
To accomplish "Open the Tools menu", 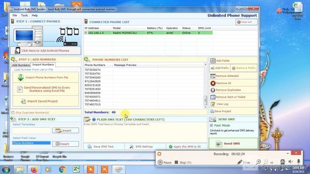I will 24,15.
